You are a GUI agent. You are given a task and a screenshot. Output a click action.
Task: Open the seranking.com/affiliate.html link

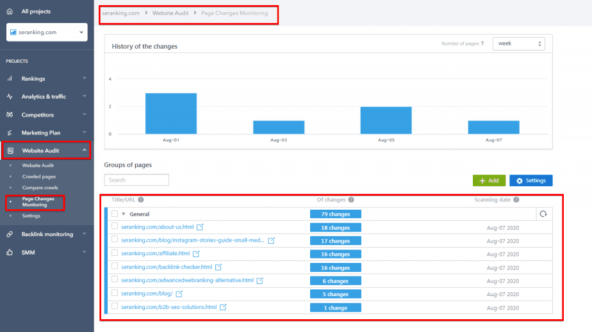(156, 253)
